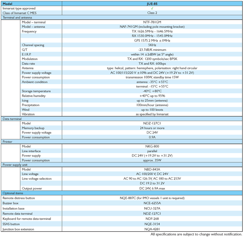
Task: Click terminal model "NTF-781GM"
Action: click(152, 22)
